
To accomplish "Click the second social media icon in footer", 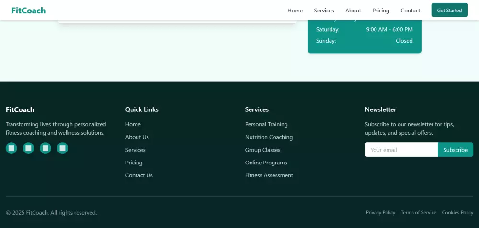I will pyautogui.click(x=28, y=148).
